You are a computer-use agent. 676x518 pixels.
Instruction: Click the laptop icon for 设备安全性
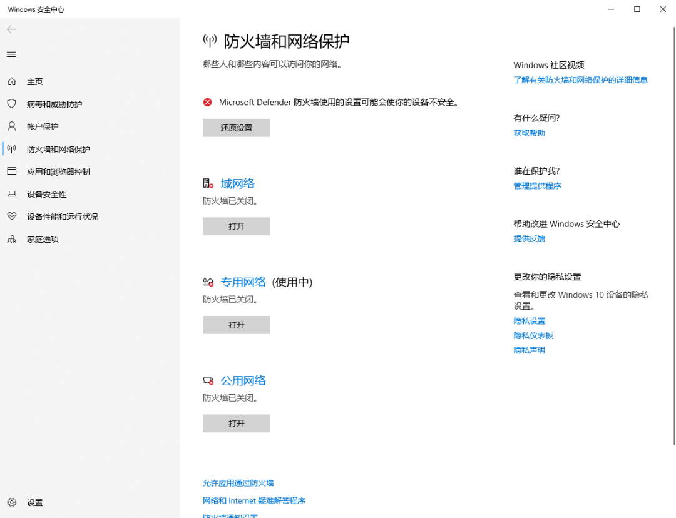(12, 194)
